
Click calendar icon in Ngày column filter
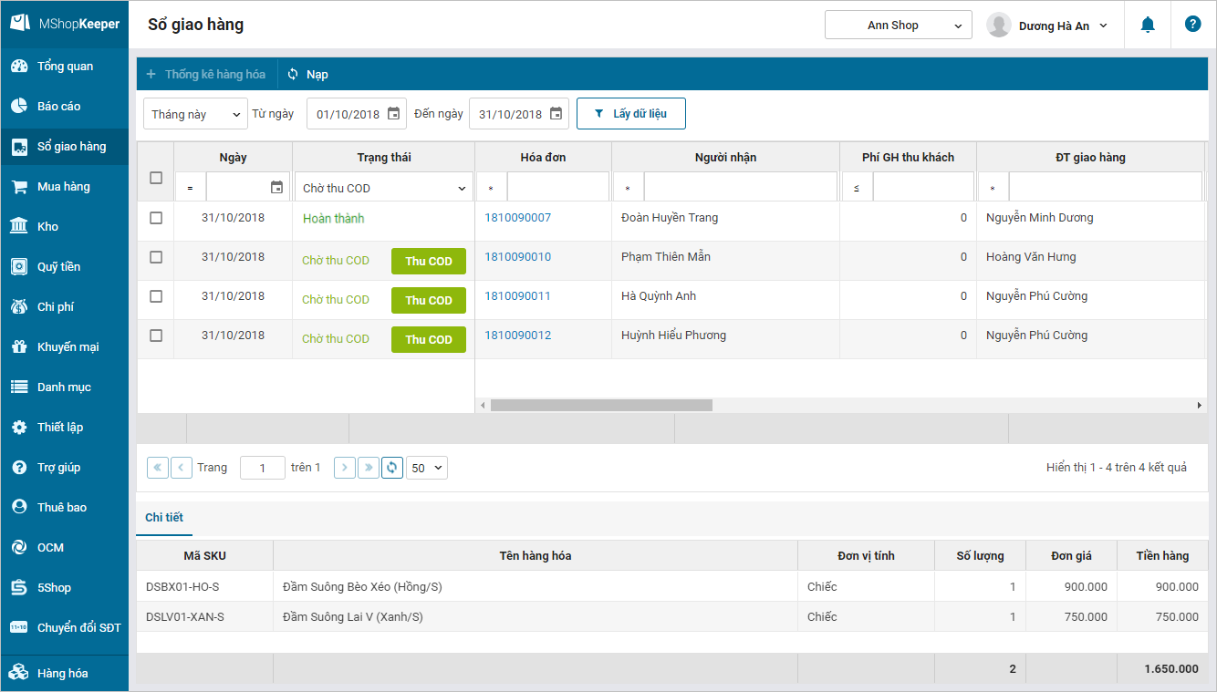tap(276, 188)
